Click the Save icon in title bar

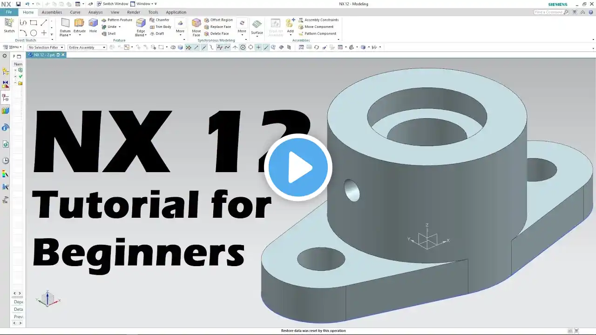pyautogui.click(x=18, y=4)
